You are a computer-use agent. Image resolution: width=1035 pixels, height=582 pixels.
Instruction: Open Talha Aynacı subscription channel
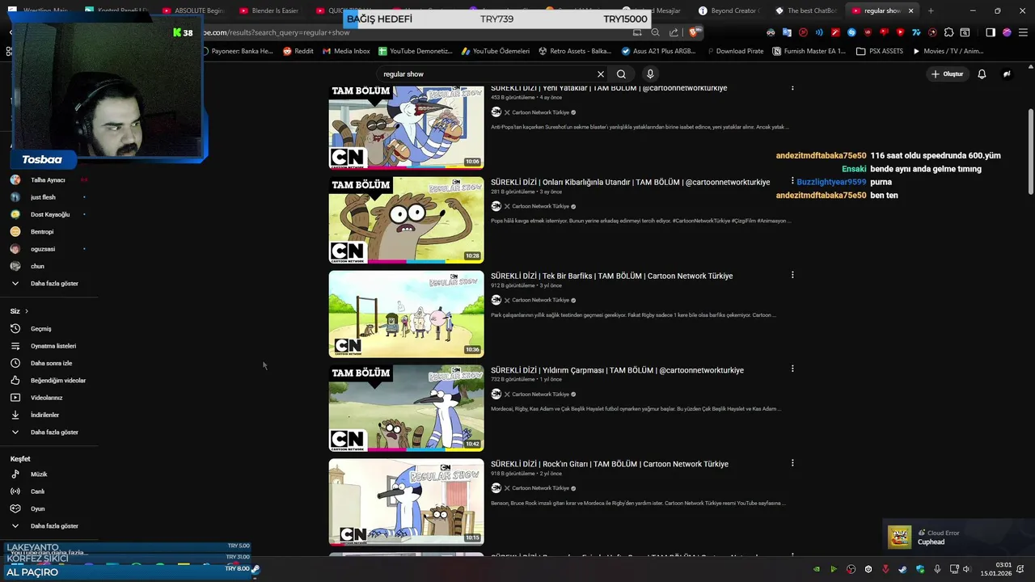49,180
